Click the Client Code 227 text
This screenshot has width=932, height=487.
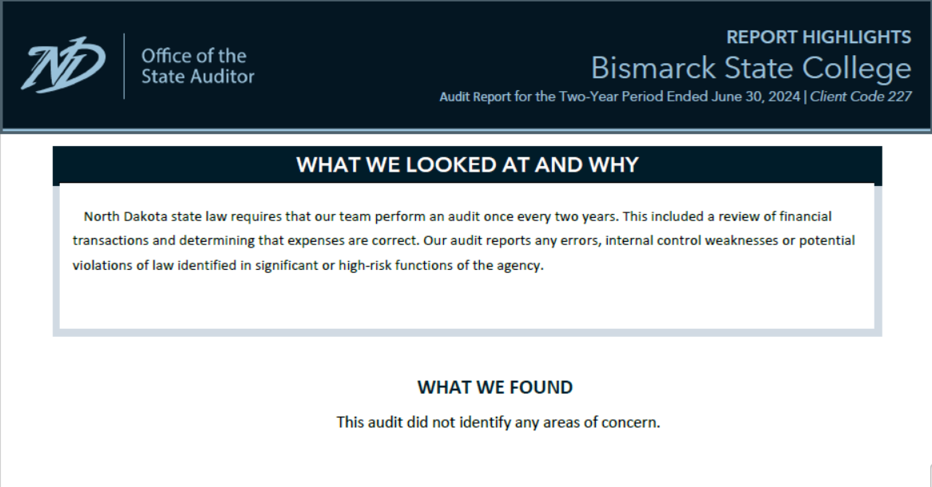pos(861,97)
